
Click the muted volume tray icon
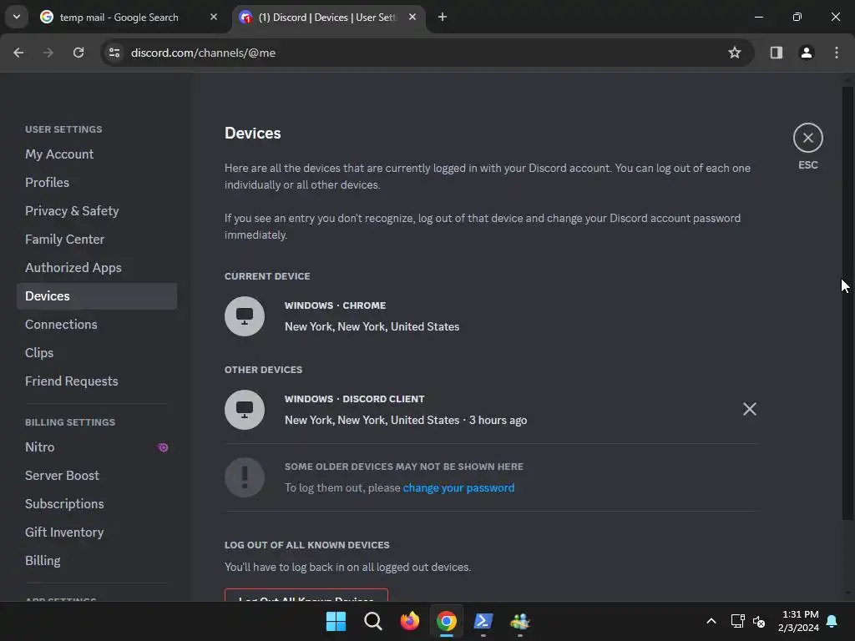758,621
